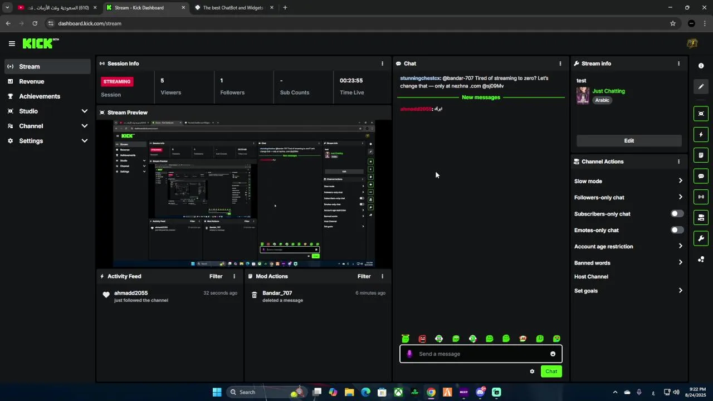This screenshot has height=401, width=713.
Task: Click Host Channel
Action: (x=591, y=277)
